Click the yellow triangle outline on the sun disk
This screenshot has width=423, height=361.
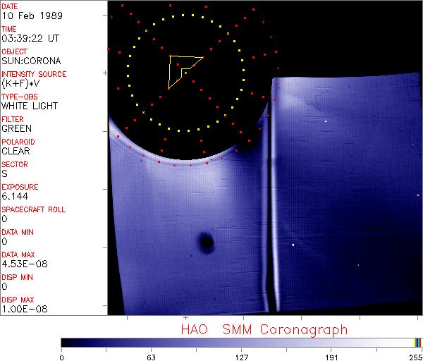tap(171, 72)
